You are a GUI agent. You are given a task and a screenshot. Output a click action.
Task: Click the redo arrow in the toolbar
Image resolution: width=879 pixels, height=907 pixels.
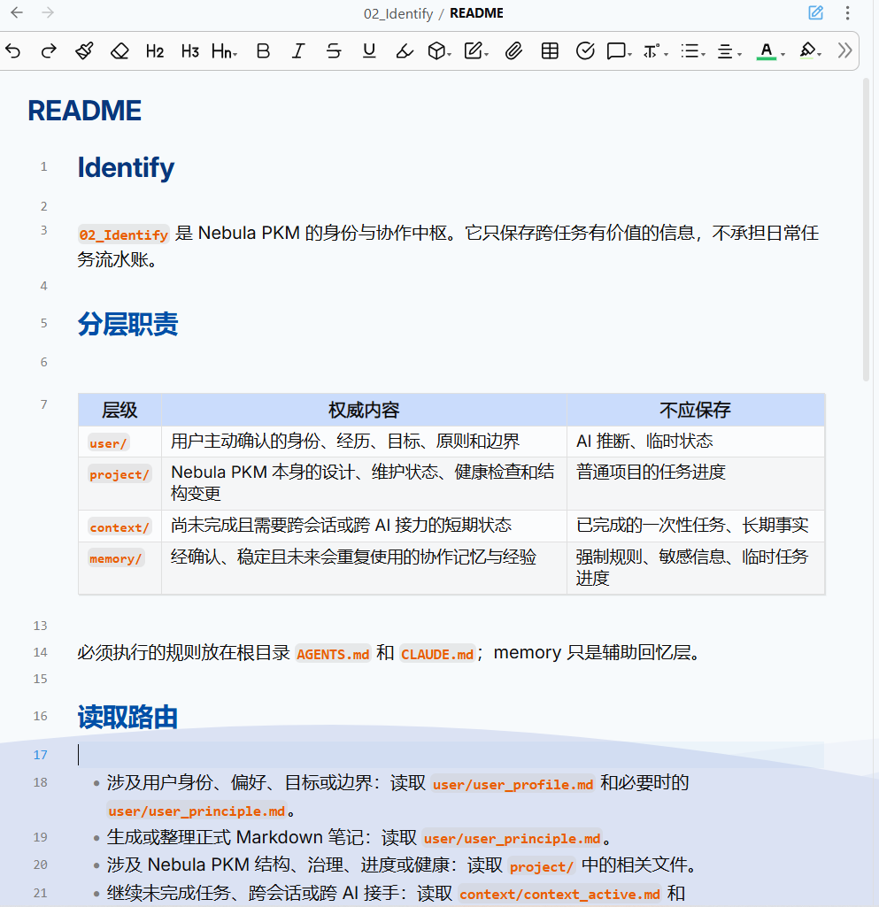click(49, 51)
